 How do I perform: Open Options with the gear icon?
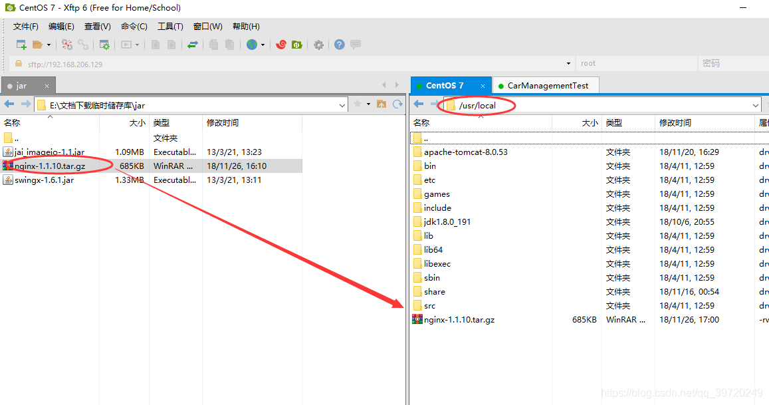pos(319,45)
